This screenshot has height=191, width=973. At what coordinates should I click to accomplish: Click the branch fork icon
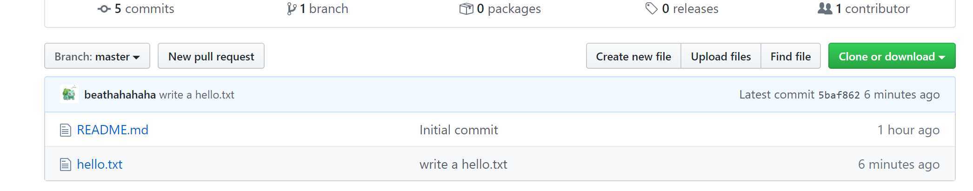(292, 9)
